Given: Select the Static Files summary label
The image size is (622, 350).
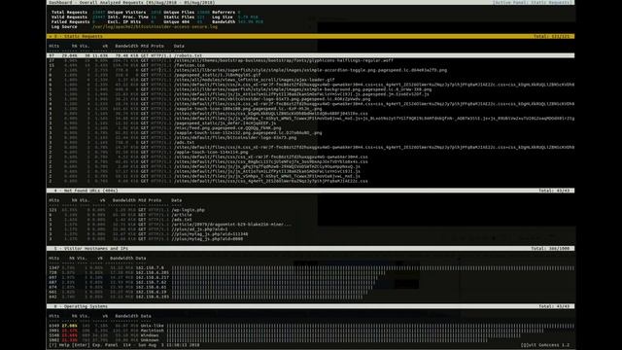Looking at the screenshot, I should pos(179,17).
